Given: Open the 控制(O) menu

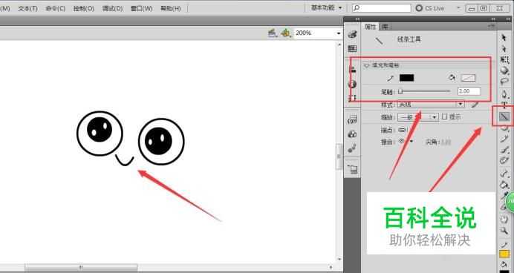Looking at the screenshot, I should click(x=84, y=8).
